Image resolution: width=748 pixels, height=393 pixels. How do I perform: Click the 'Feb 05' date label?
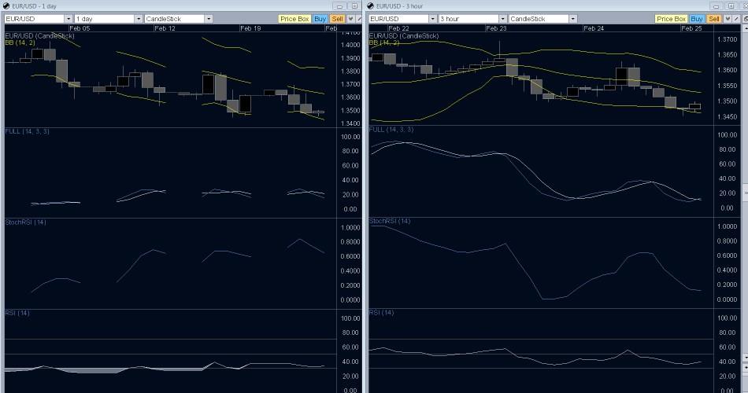coord(80,28)
